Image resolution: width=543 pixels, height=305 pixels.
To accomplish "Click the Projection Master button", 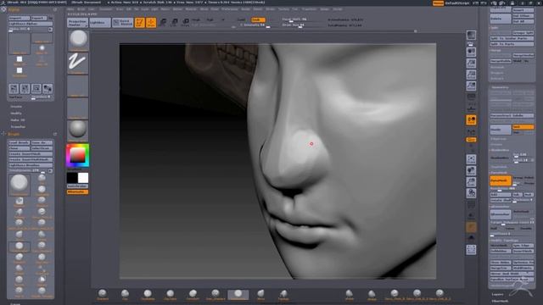I will [x=77, y=23].
